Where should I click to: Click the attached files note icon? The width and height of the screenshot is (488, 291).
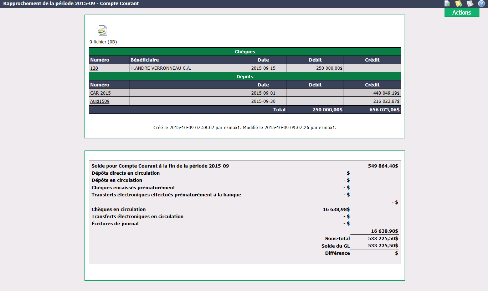pyautogui.click(x=102, y=31)
